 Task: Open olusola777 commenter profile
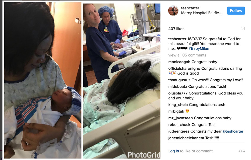178,93
